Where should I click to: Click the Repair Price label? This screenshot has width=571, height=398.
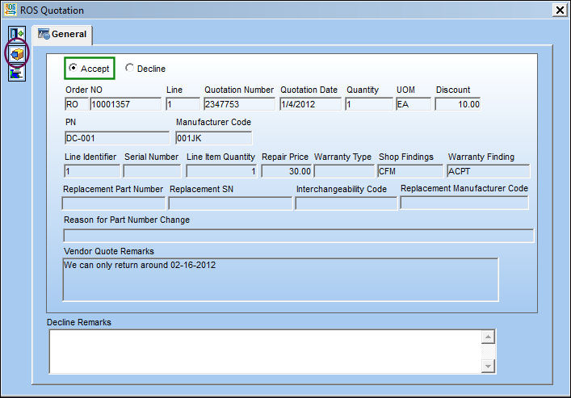point(285,157)
